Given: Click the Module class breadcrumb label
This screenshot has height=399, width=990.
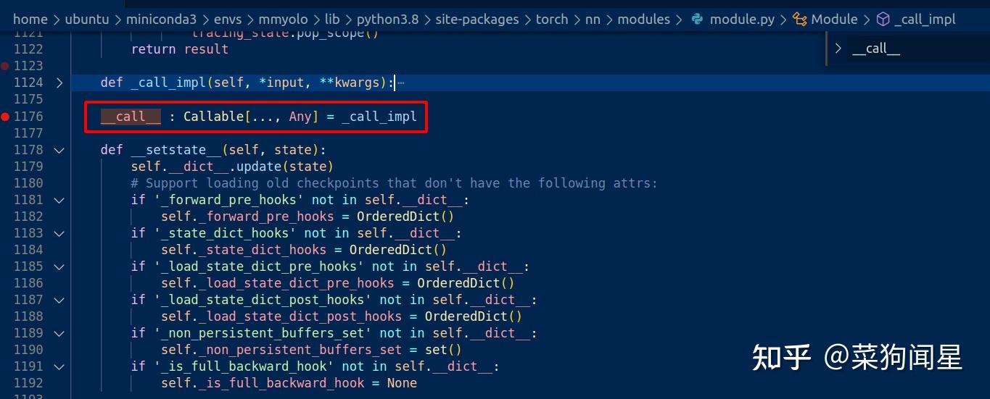Looking at the screenshot, I should 834,20.
